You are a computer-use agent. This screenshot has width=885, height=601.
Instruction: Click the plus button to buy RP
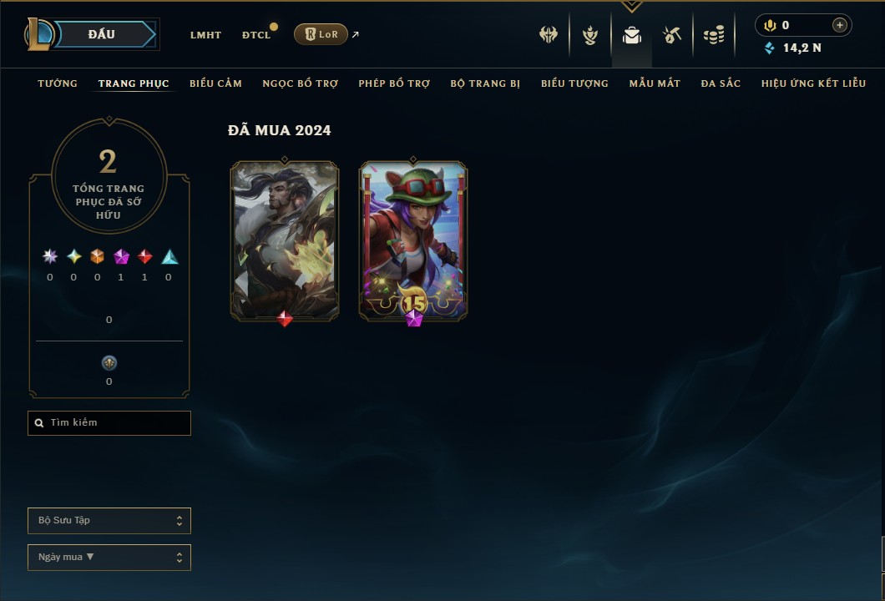(840, 25)
